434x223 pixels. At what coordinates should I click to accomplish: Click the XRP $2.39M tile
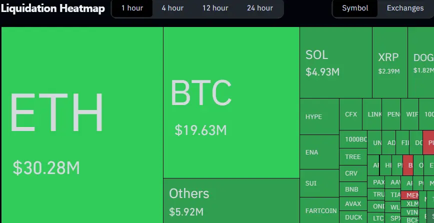(390, 62)
